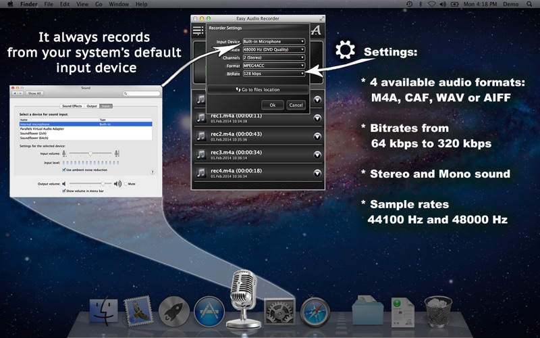Expand options arrow for rec1.m4a
Viewport: 540px width, 338px height.
[317, 118]
